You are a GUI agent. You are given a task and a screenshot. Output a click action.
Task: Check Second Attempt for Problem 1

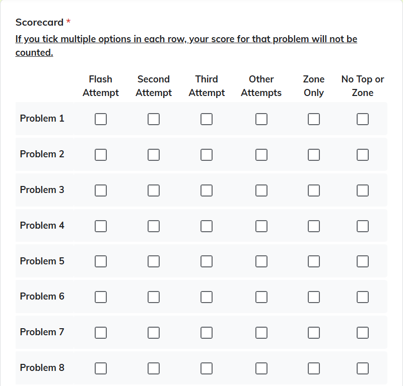coord(154,119)
